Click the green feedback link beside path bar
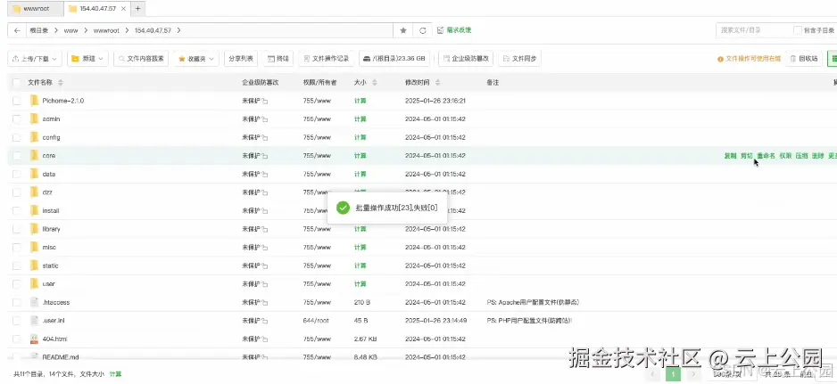 click(x=454, y=30)
